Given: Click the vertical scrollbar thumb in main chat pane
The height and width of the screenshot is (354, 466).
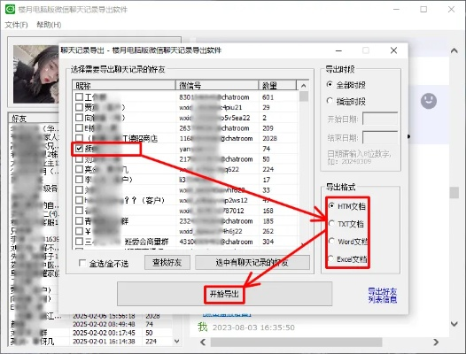Looking at the screenshot, I should (454, 192).
